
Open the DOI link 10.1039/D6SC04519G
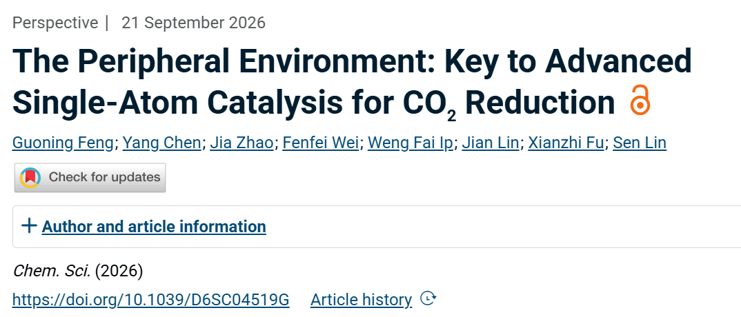(x=150, y=300)
